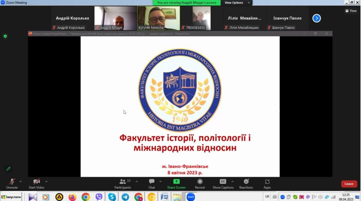Screen dimensions: 361x201
Task: Show next participants with blue arrow
Action: coord(317,18)
